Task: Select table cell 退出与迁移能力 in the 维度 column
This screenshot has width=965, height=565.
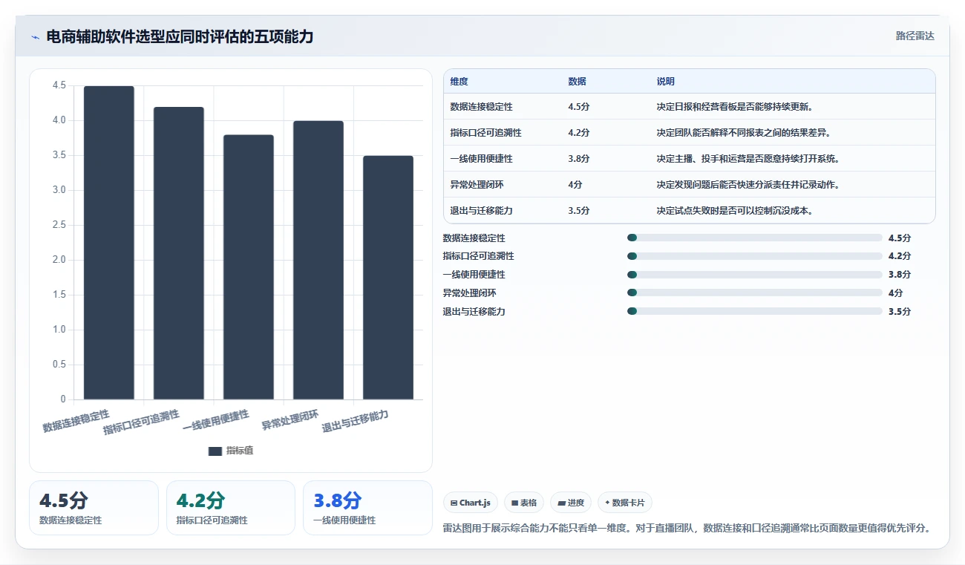Action: coord(481,210)
